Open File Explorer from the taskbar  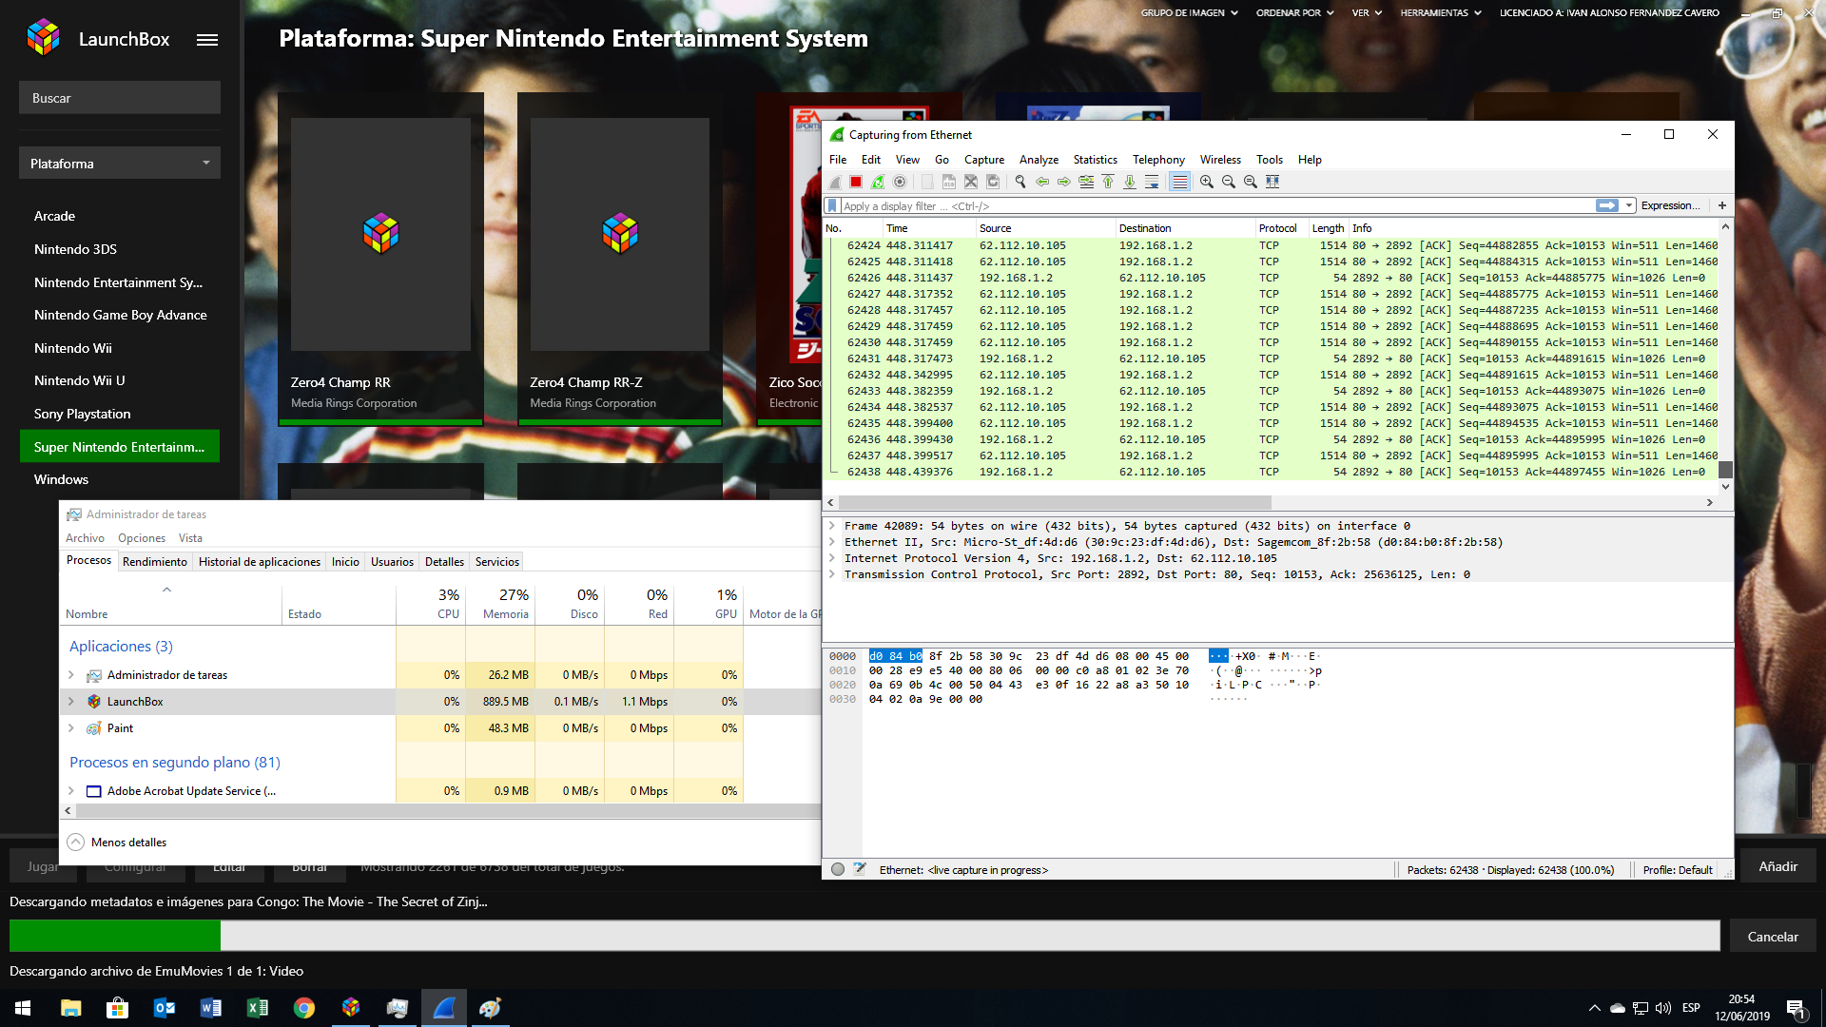71,1008
